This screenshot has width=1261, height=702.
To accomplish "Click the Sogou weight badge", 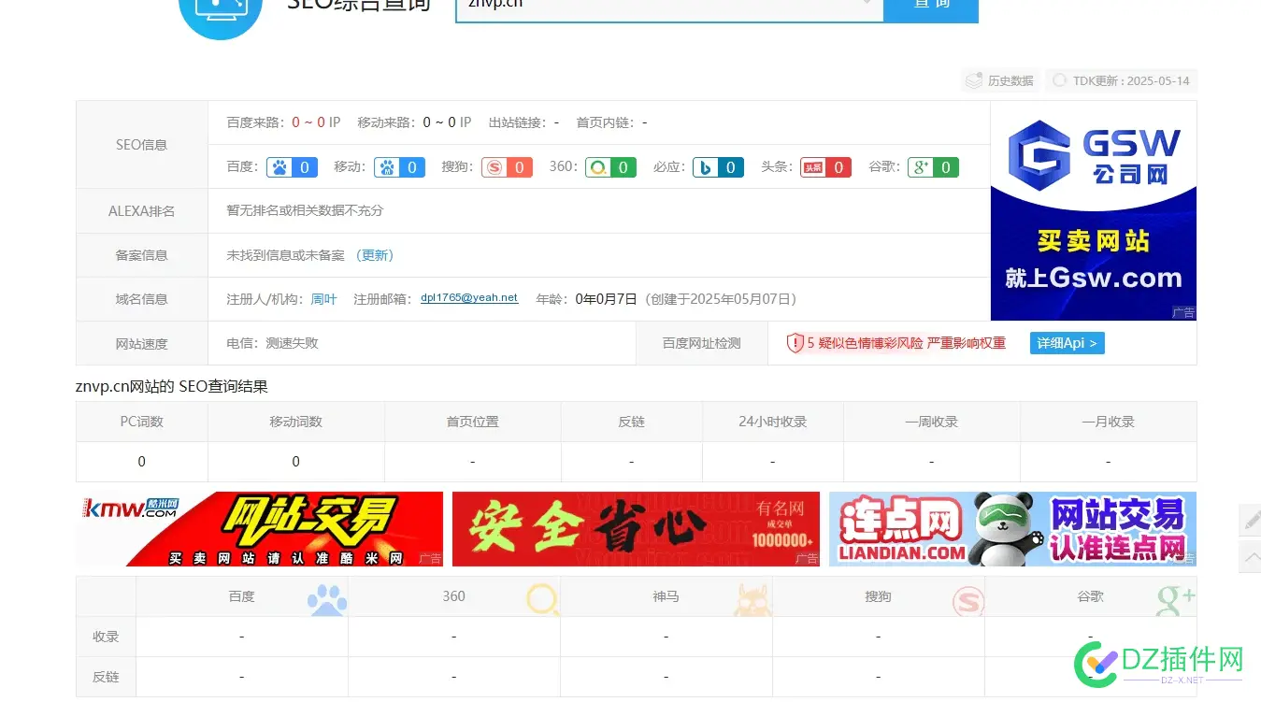I will point(507,167).
